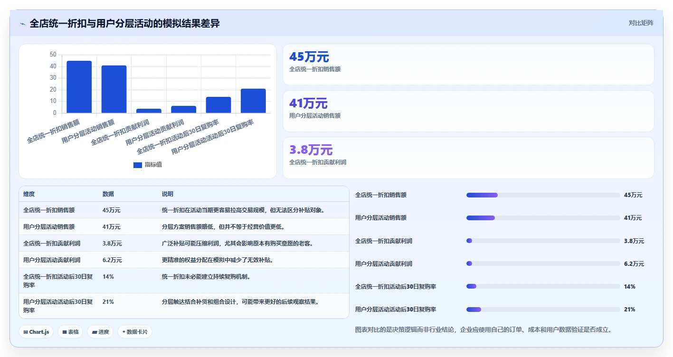Click the 用户分层活动贡献利润 table row name
This screenshot has height=357, width=673.
(x=52, y=260)
